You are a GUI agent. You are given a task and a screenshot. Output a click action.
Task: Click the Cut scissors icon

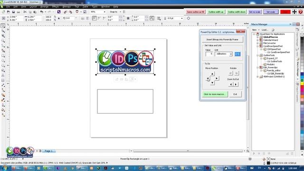pyautogui.click(x=25, y=12)
